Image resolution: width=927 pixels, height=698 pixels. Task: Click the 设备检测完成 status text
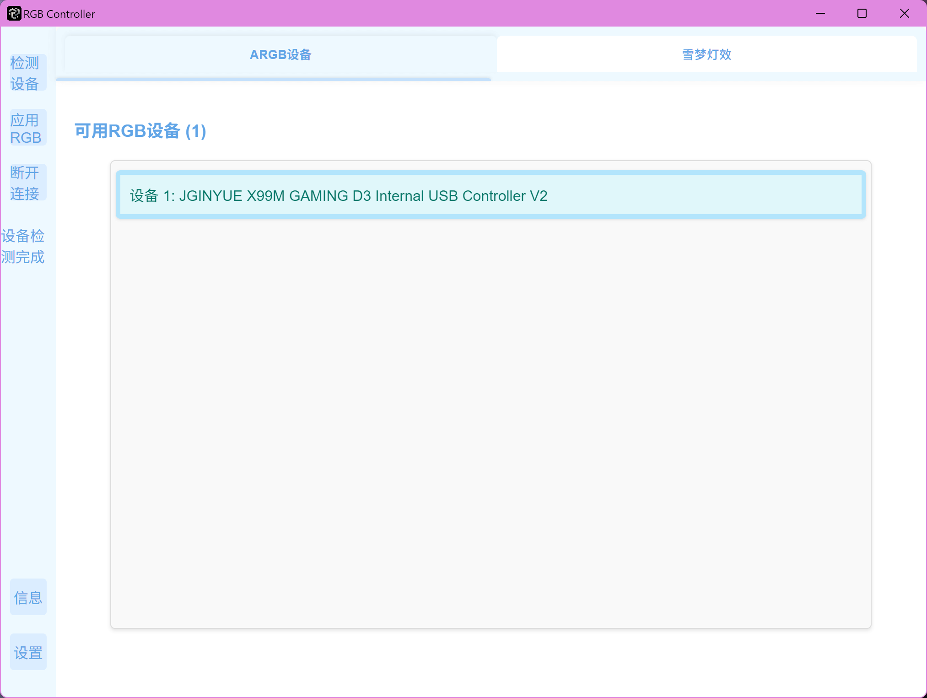(x=23, y=247)
